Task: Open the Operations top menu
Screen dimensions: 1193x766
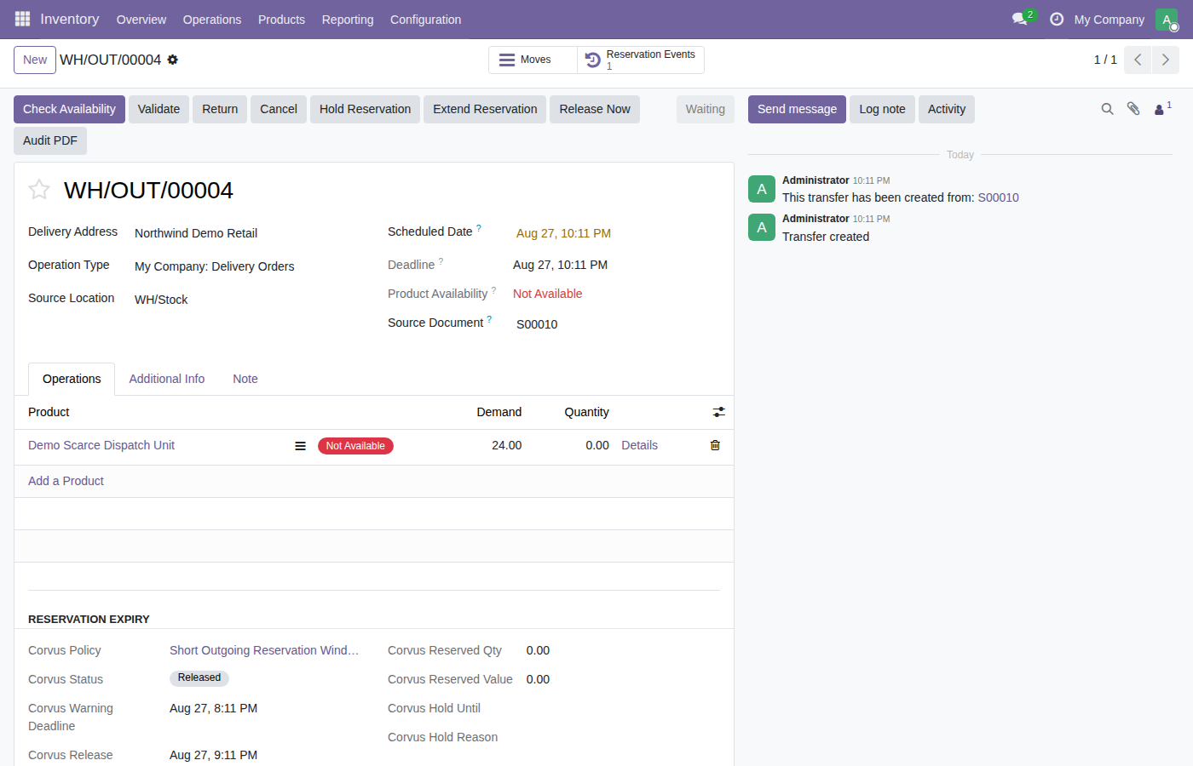Action: [x=212, y=20]
